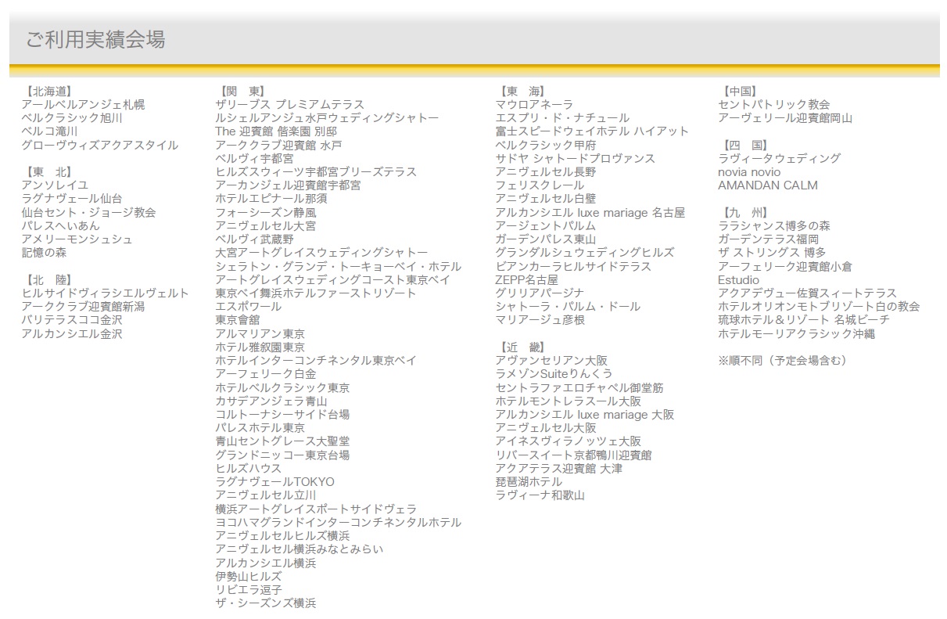Screen dimensions: 947x619
Task: Select ホテルモーリアクラシック沖縄
Action: pos(796,333)
